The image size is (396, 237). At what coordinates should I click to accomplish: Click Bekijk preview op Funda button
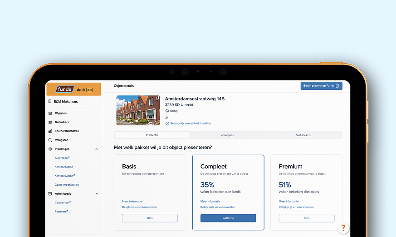(321, 86)
